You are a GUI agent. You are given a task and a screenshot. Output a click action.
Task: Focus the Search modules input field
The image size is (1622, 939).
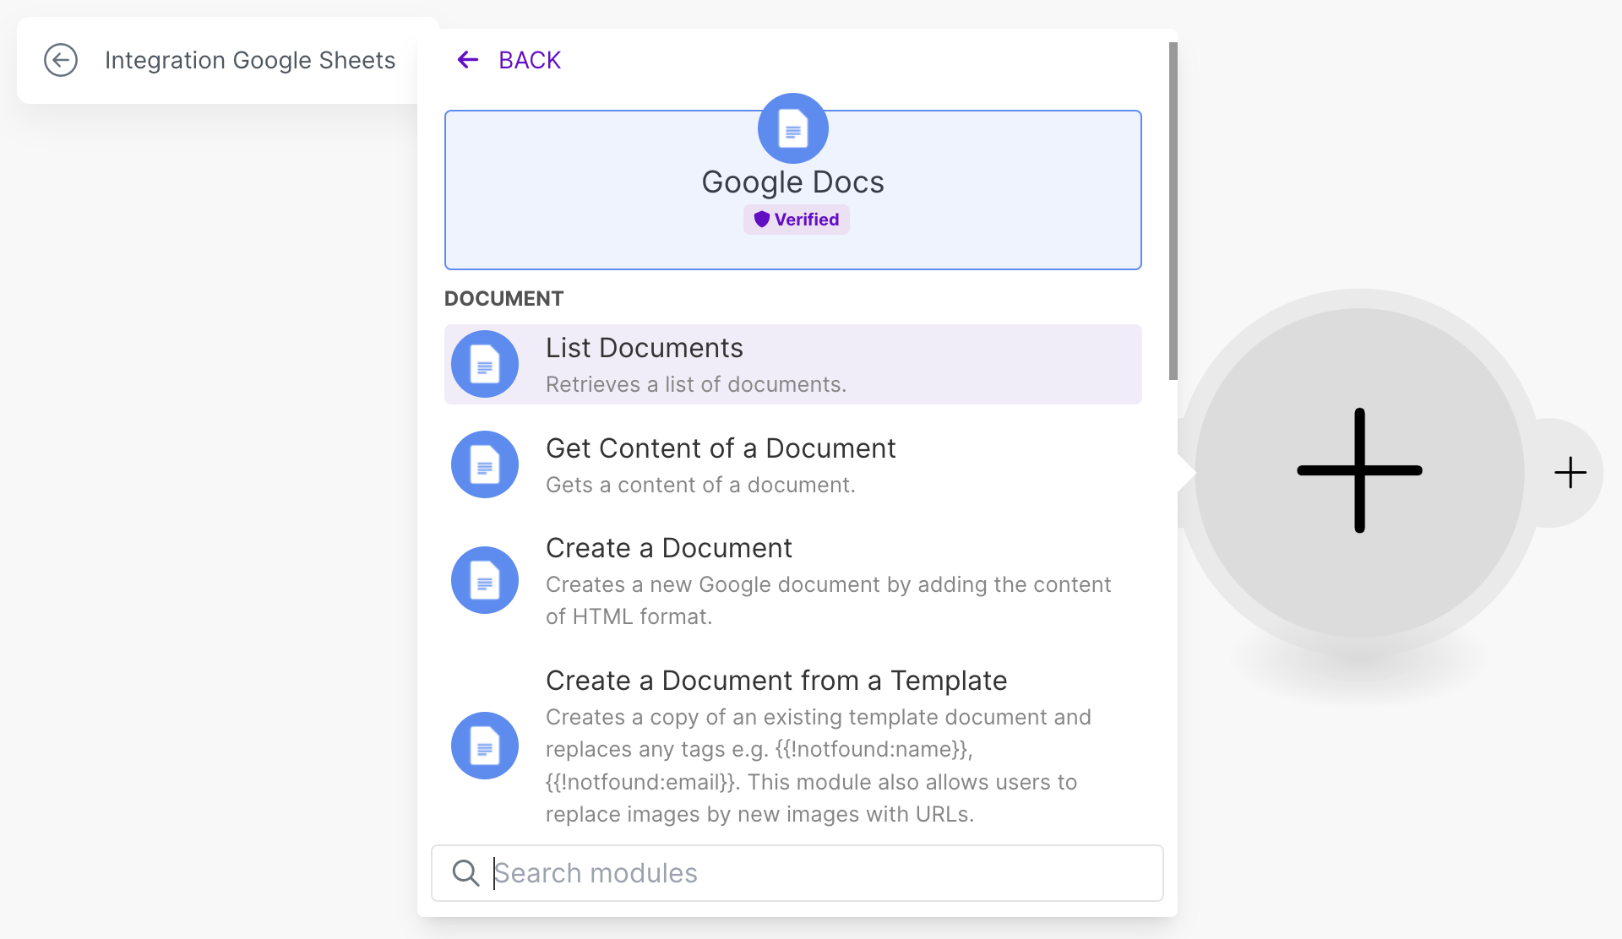(797, 873)
